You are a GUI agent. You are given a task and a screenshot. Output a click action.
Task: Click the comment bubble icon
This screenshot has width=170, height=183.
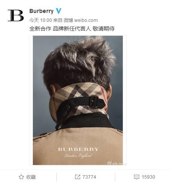click(136, 177)
